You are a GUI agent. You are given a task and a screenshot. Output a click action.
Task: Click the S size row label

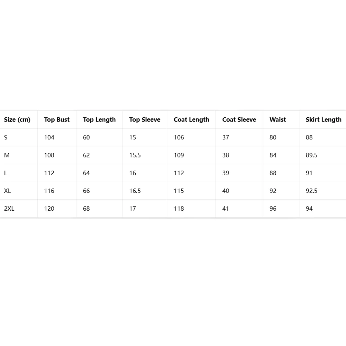pyautogui.click(x=6, y=137)
